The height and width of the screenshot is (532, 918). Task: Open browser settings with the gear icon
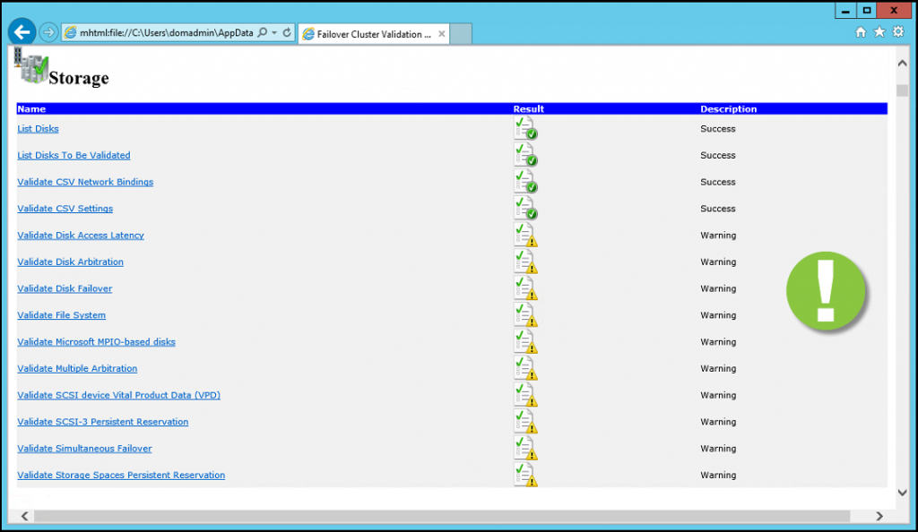(898, 30)
